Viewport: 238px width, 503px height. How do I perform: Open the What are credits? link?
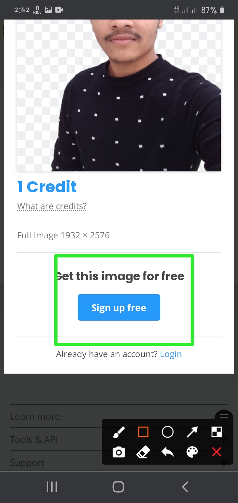[52, 206]
